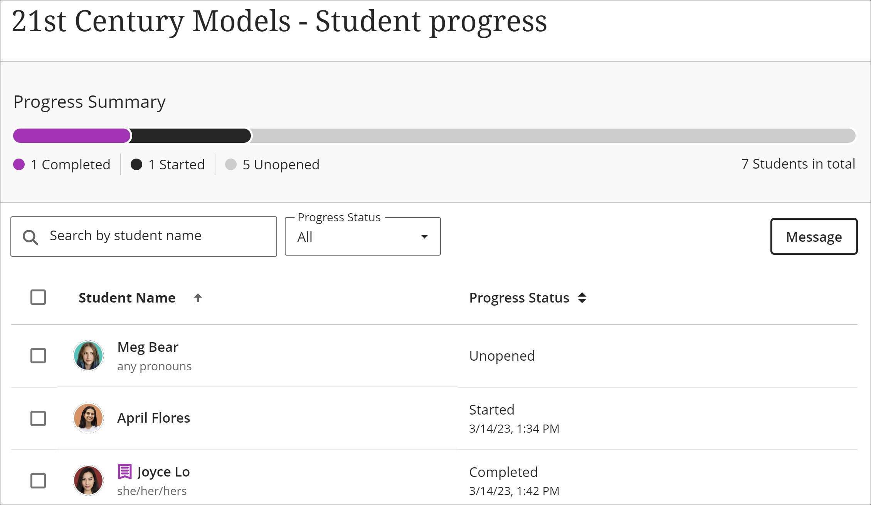871x505 pixels.
Task: Open April Flores's profile avatar
Action: (x=88, y=418)
